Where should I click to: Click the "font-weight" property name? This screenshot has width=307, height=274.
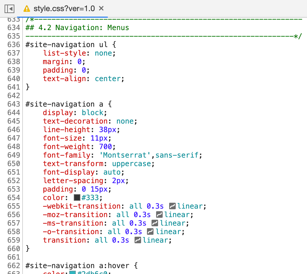click(x=67, y=146)
